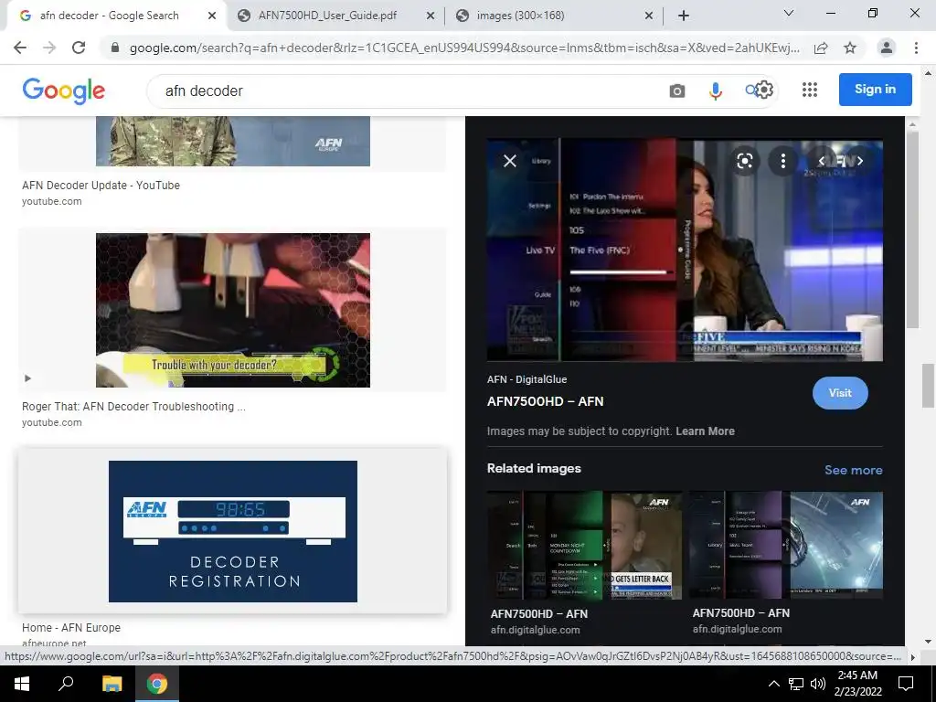This screenshot has height=702, width=936.
Task: Search by image using camera icon
Action: pyautogui.click(x=677, y=90)
